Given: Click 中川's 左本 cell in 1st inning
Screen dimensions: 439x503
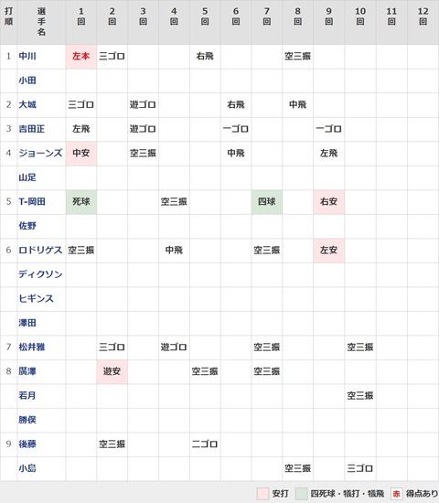Looking at the screenshot, I should pos(81,57).
